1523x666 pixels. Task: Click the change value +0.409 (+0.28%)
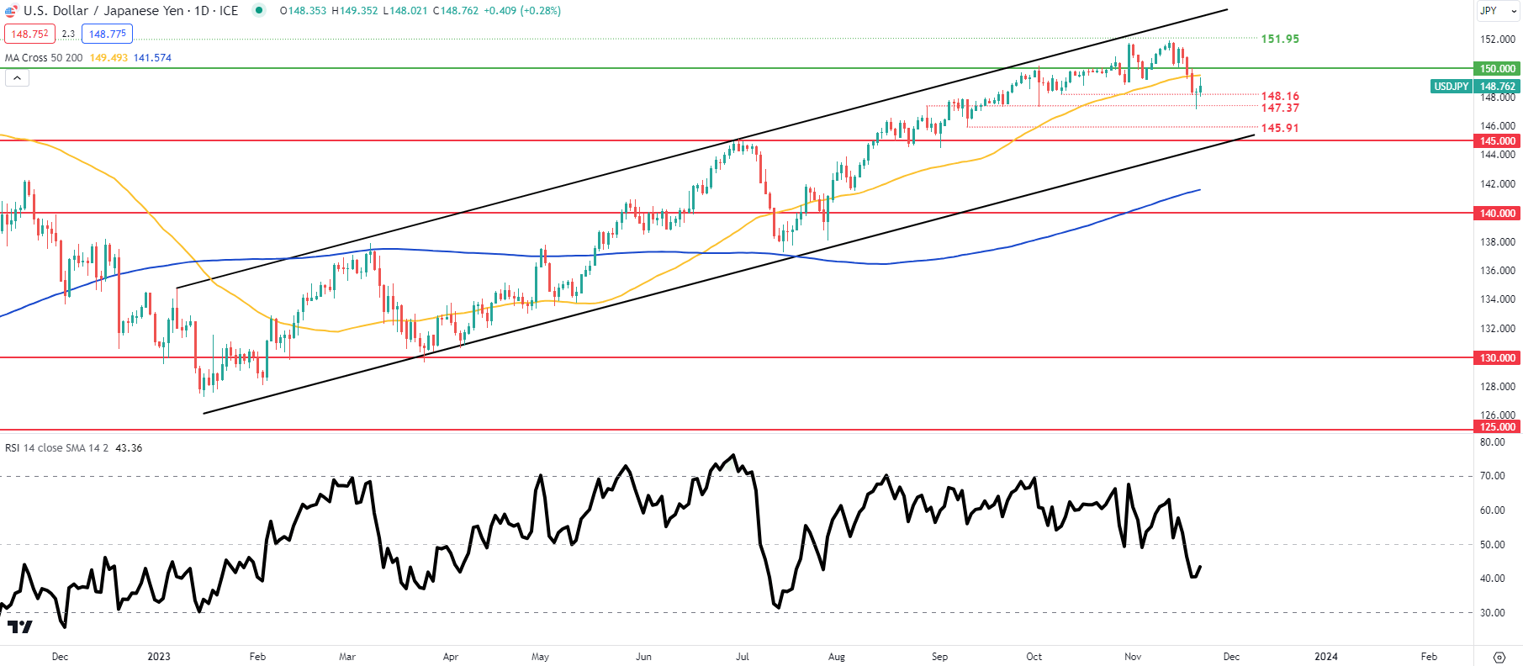[522, 11]
